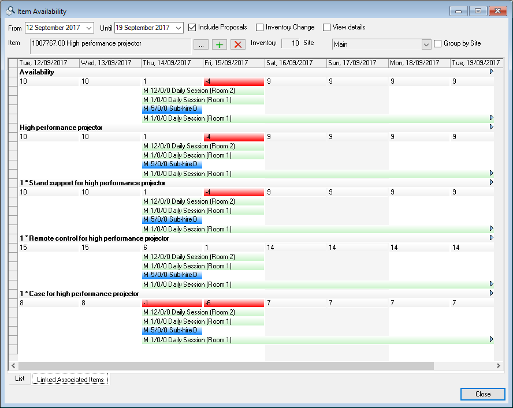Enable Group by Site checkbox
This screenshot has height=408, width=513.
(x=438, y=43)
